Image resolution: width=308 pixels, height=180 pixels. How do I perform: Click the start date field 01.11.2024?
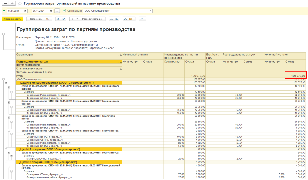pos(15,11)
